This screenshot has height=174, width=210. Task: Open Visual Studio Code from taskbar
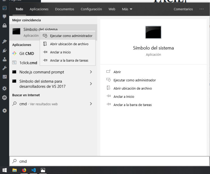(x=33, y=170)
